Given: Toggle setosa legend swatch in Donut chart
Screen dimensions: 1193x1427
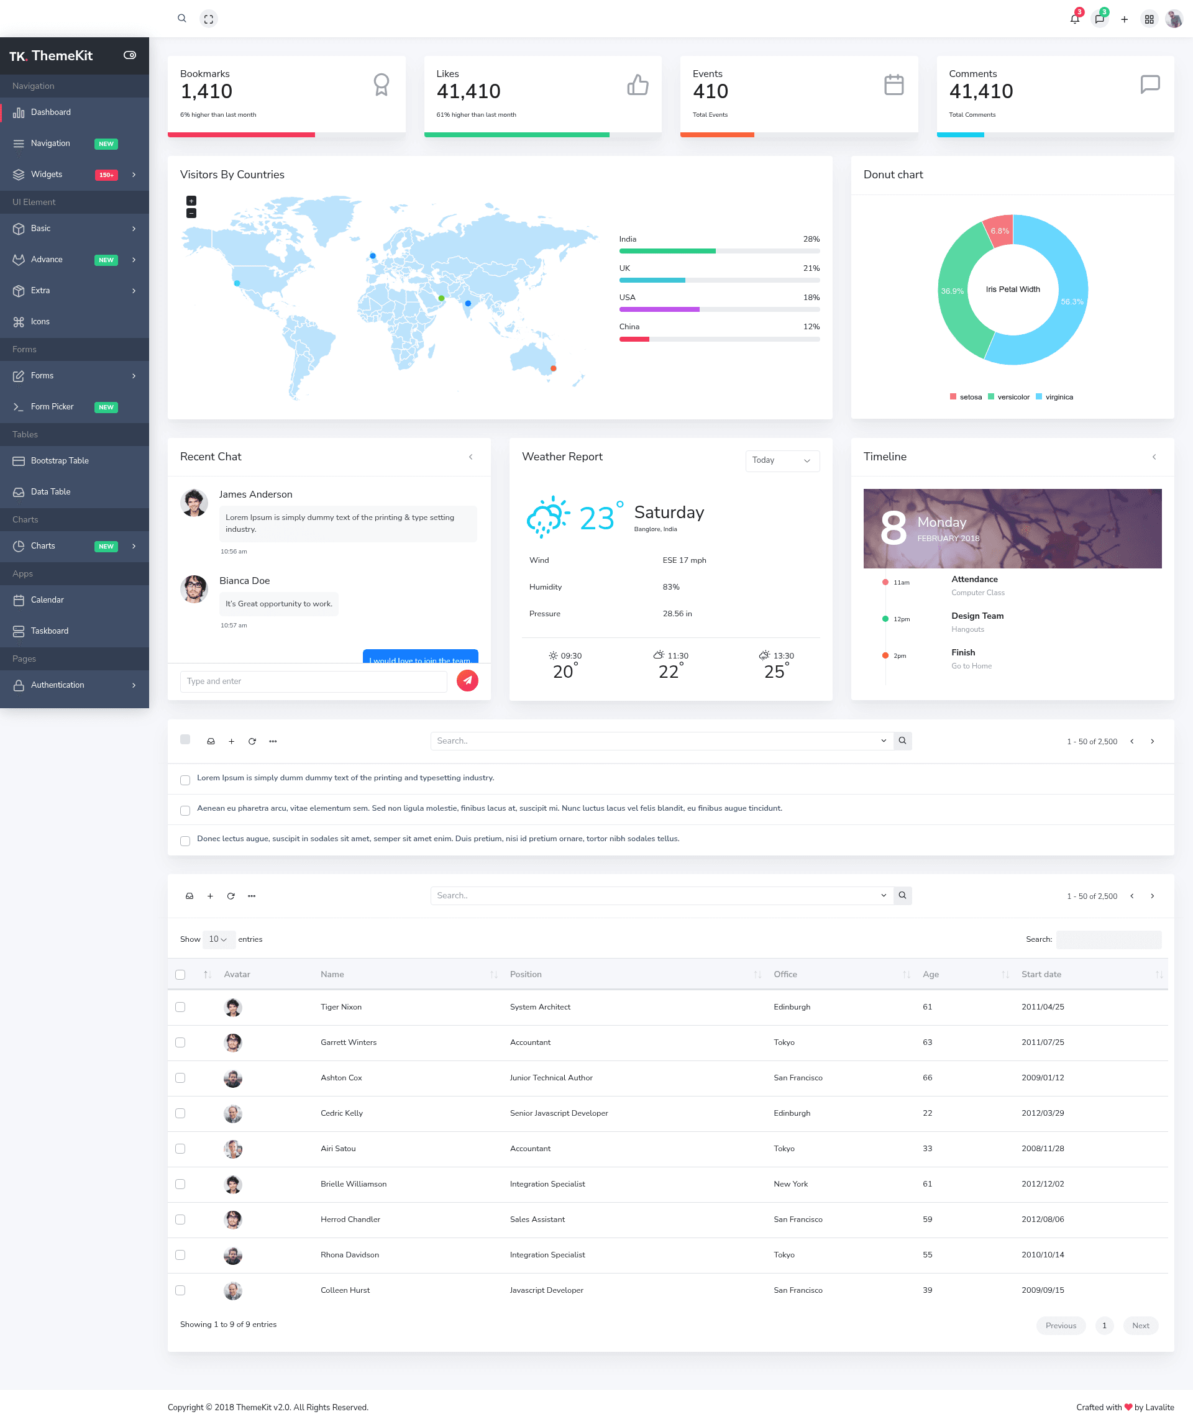Looking at the screenshot, I should pos(953,397).
